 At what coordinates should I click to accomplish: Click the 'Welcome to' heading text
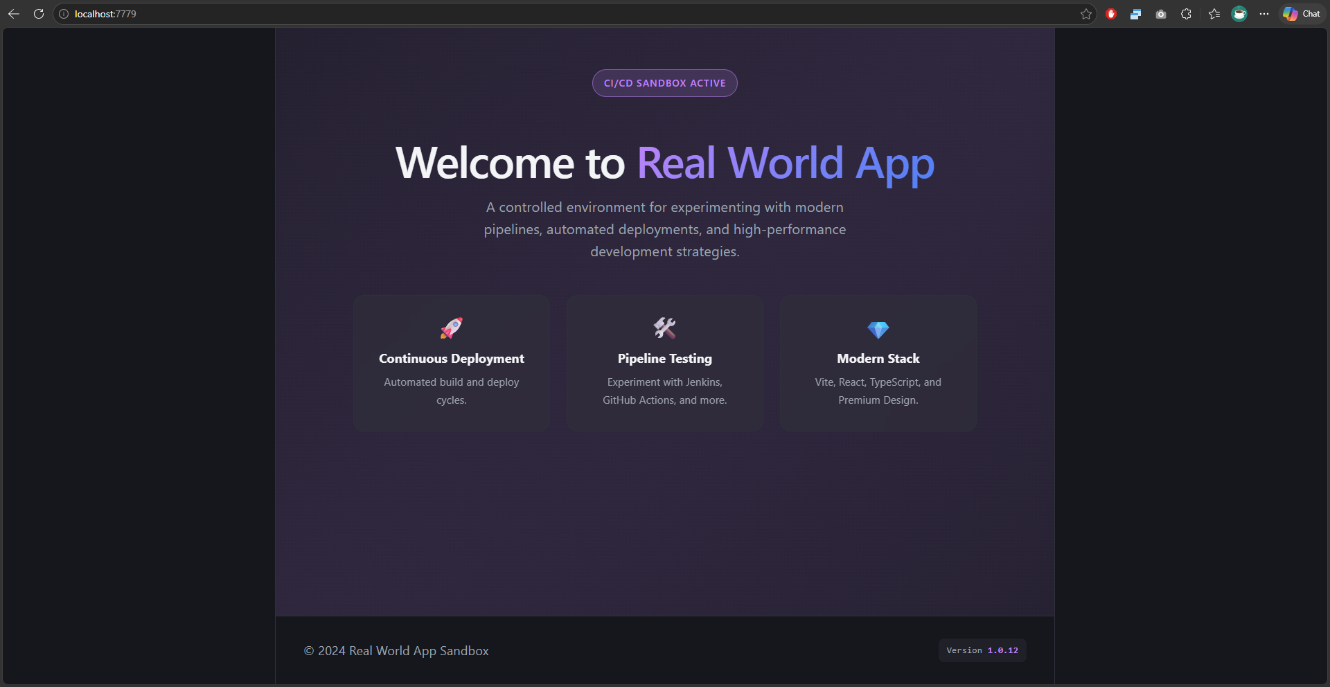pyautogui.click(x=510, y=163)
